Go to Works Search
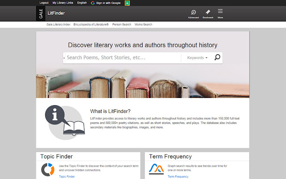The image size is (286, 179). [x=143, y=25]
